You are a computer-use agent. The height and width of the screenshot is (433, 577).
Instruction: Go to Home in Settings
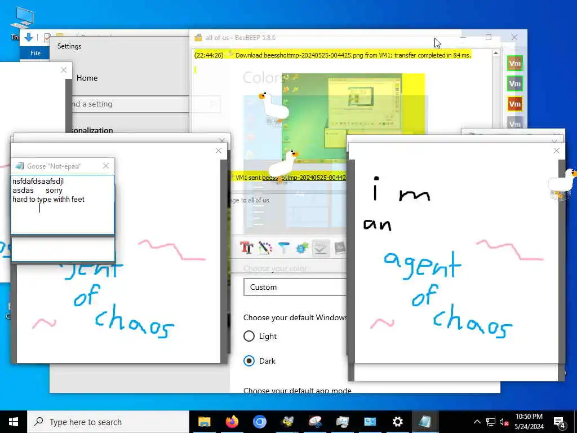87,78
